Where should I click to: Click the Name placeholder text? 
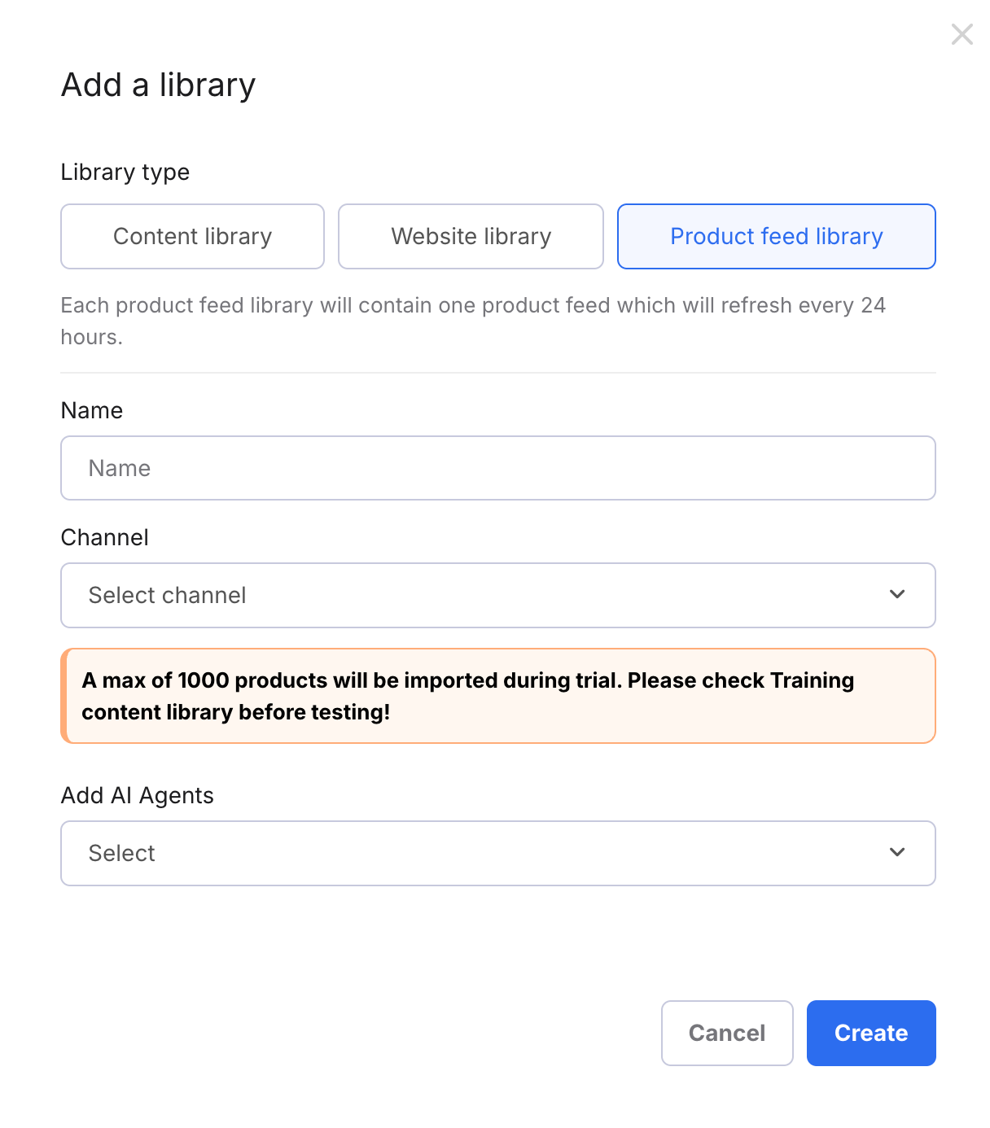tap(119, 468)
